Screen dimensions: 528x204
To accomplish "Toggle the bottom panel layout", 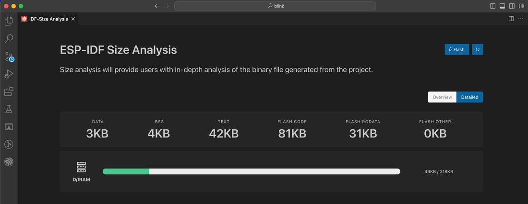I will click(502, 6).
